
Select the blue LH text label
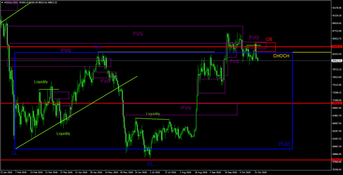point(98,47)
